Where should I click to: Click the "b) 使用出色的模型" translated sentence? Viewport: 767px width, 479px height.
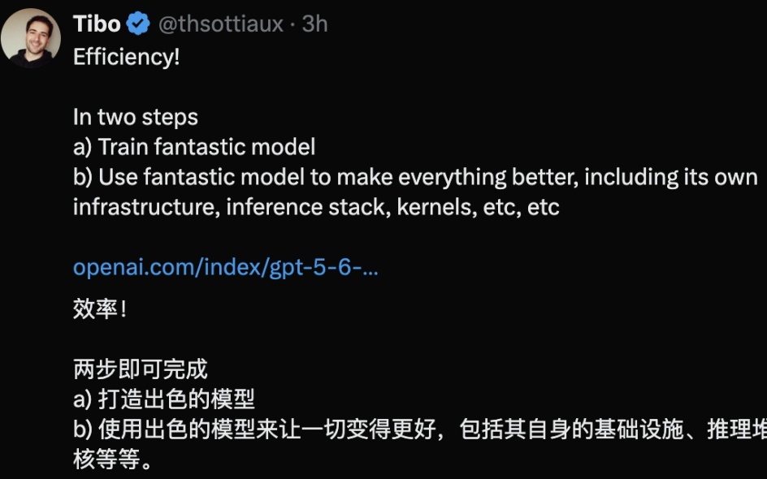click(420, 429)
